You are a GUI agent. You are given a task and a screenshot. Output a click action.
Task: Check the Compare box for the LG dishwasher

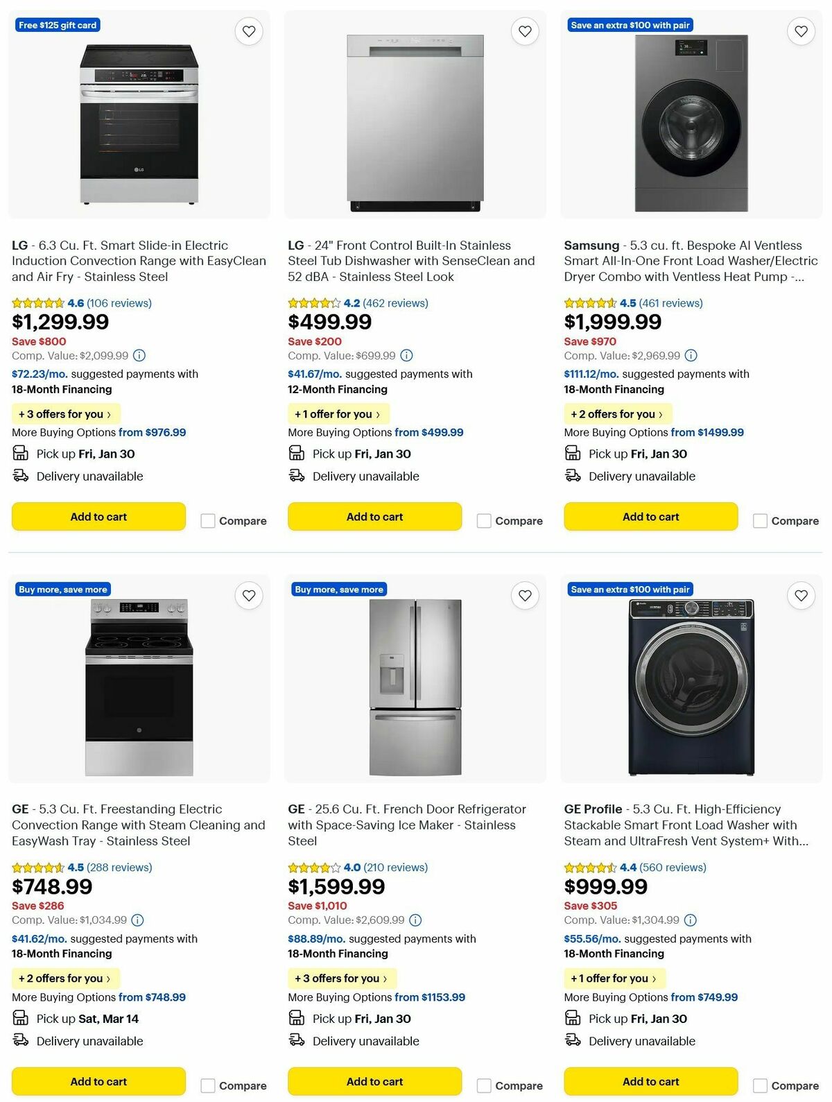[x=483, y=520]
